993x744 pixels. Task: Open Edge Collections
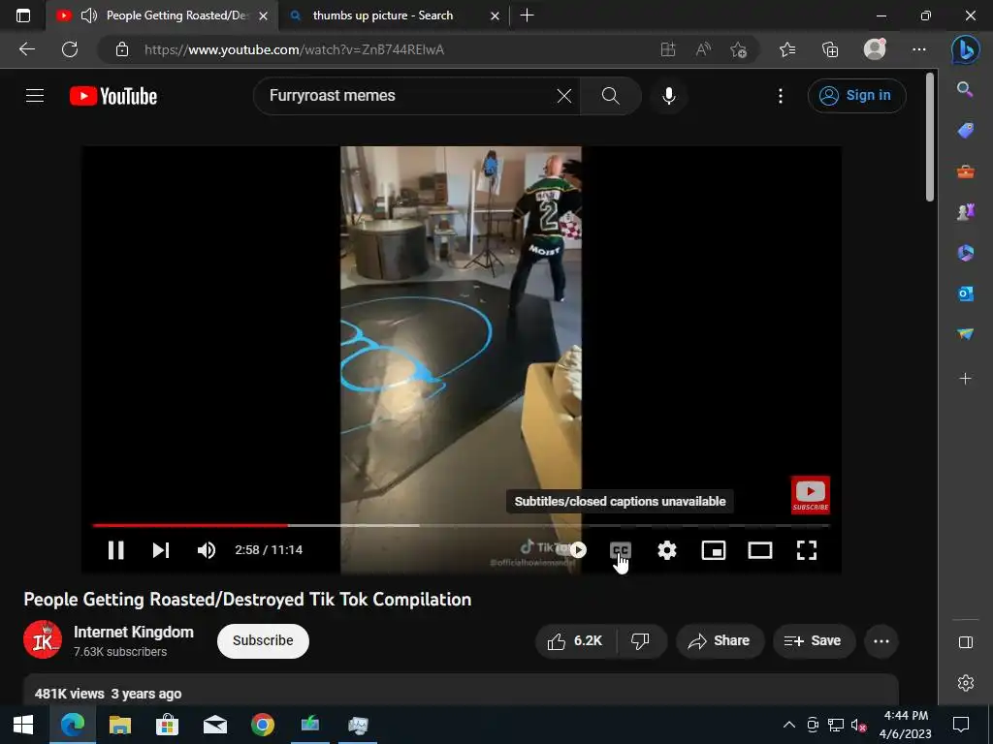pos(830,49)
